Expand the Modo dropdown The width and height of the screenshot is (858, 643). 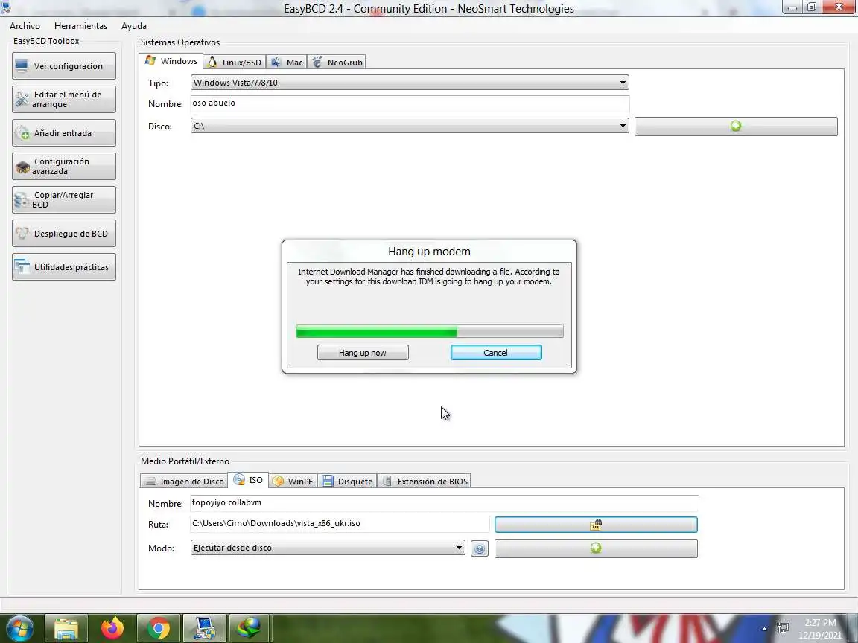point(328,548)
